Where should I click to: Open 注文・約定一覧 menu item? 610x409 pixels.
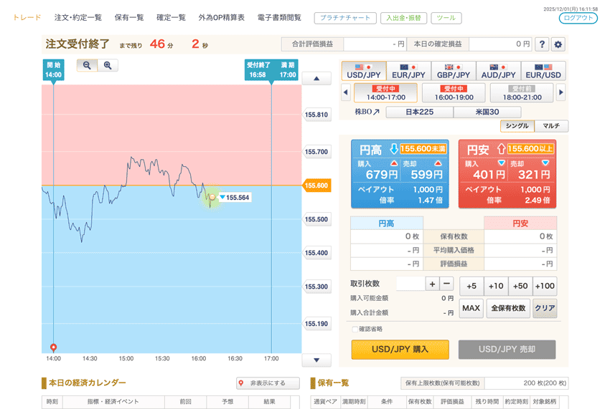tap(78, 17)
